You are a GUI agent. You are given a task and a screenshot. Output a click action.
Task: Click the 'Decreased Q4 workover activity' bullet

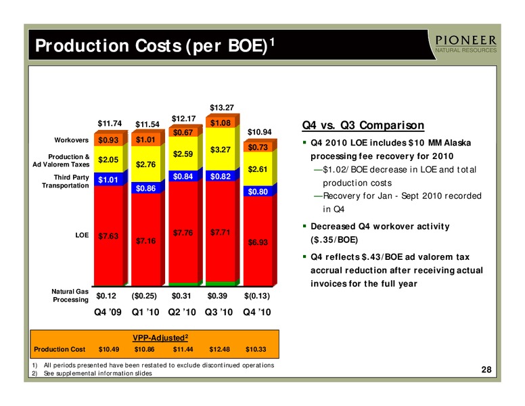[380, 233]
